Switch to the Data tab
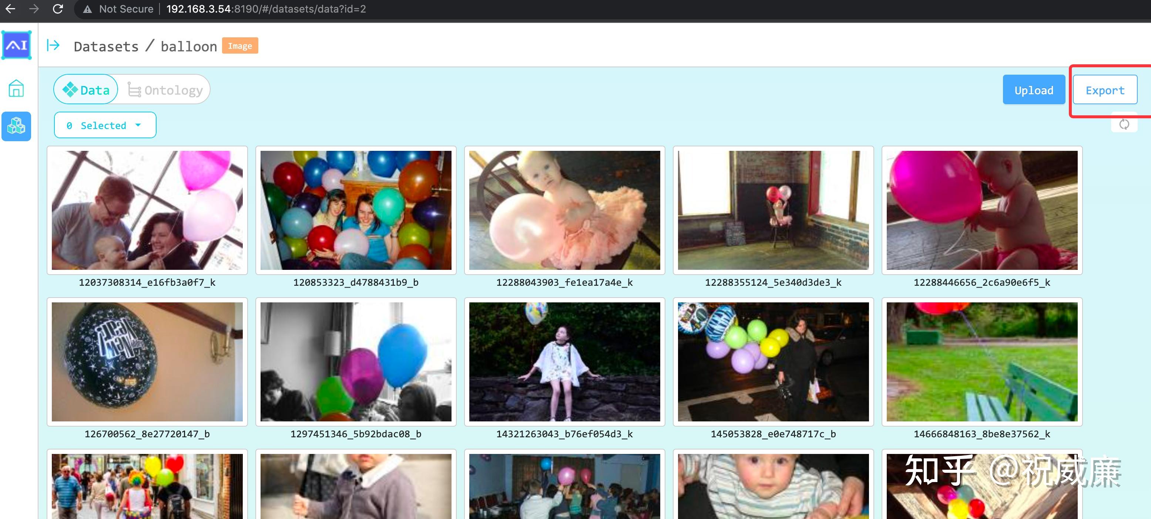 click(x=86, y=90)
